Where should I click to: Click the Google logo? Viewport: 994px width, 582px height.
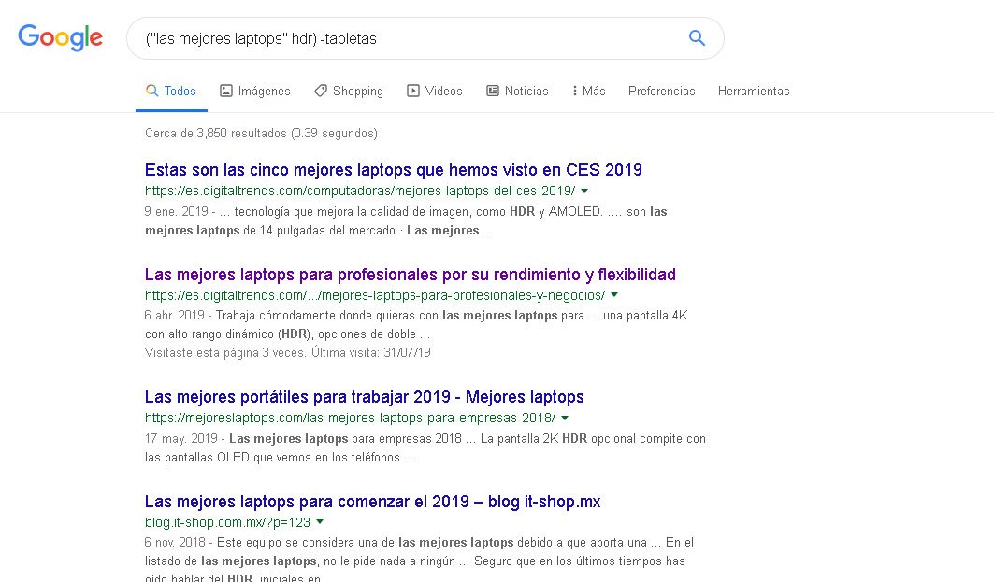tap(60, 37)
